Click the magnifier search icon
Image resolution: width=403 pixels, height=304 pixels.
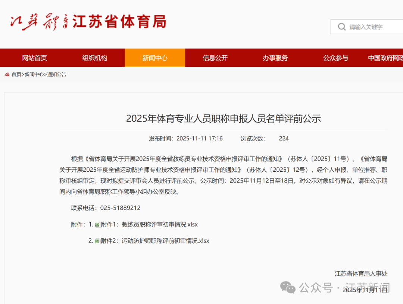[x=341, y=27]
